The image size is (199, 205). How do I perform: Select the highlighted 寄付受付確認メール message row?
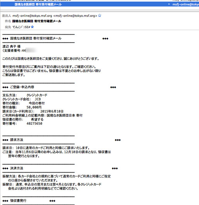99,4
